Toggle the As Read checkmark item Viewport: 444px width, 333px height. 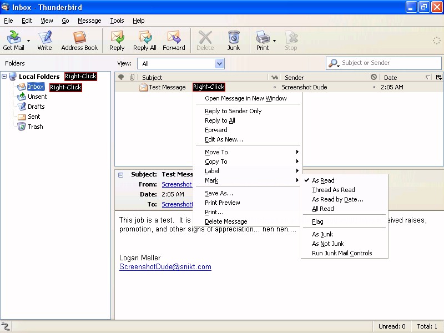(344, 180)
